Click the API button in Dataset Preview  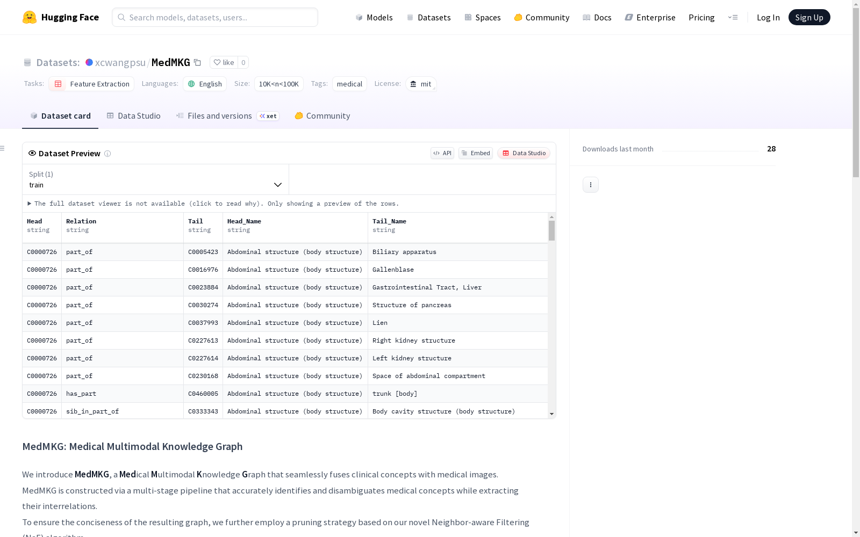coord(442,153)
